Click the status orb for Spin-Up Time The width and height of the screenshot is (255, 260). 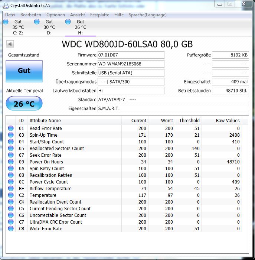(11, 135)
